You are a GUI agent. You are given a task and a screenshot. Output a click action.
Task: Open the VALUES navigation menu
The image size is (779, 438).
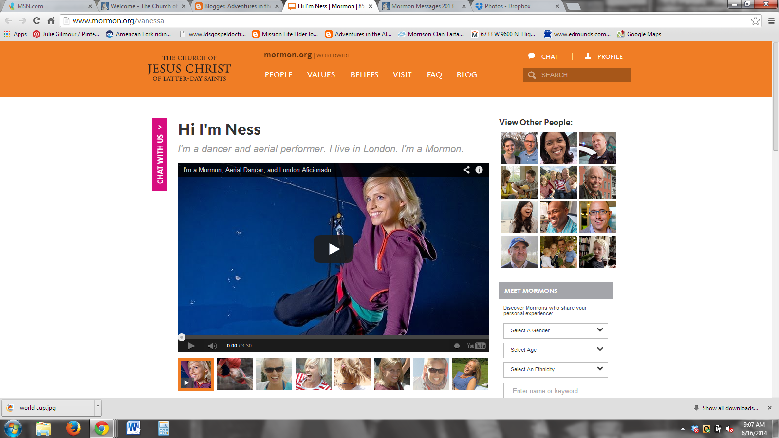click(321, 75)
